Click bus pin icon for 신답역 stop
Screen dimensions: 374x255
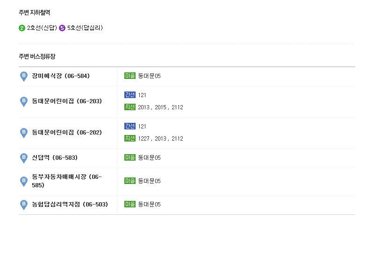pos(24,158)
